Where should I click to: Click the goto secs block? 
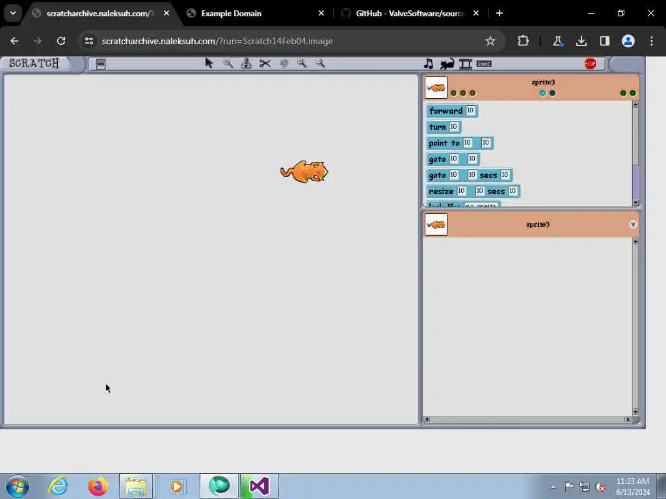[x=470, y=175]
